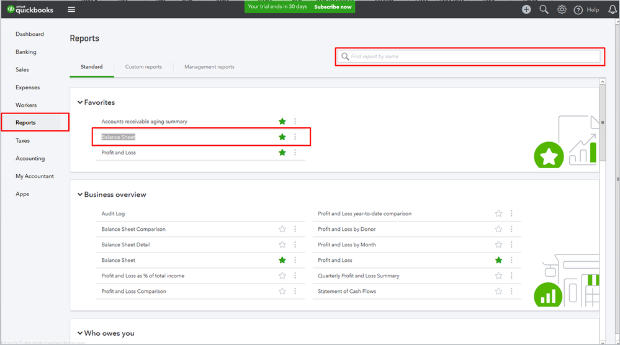Open more options for Profit and Loss in Favorites
620x345 pixels.
[x=295, y=153]
